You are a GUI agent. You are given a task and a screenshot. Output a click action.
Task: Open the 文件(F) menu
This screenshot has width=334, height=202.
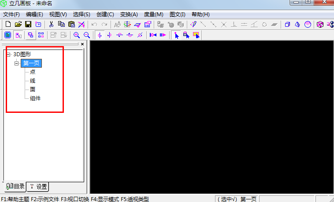tap(11, 14)
